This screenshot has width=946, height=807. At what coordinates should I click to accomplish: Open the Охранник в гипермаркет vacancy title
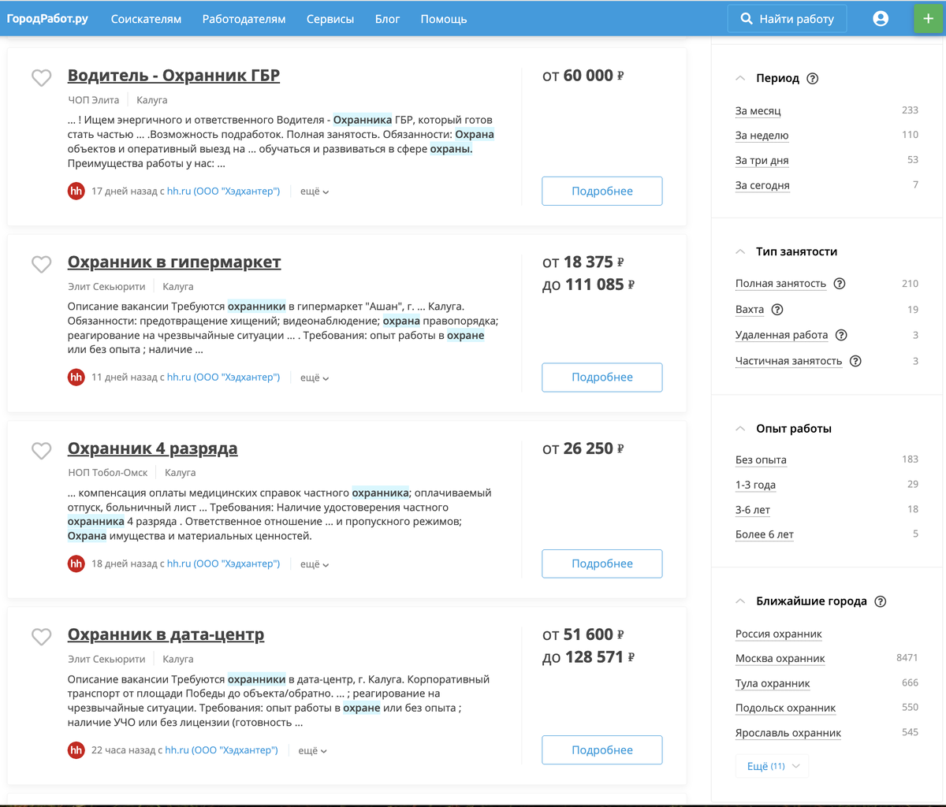click(174, 262)
